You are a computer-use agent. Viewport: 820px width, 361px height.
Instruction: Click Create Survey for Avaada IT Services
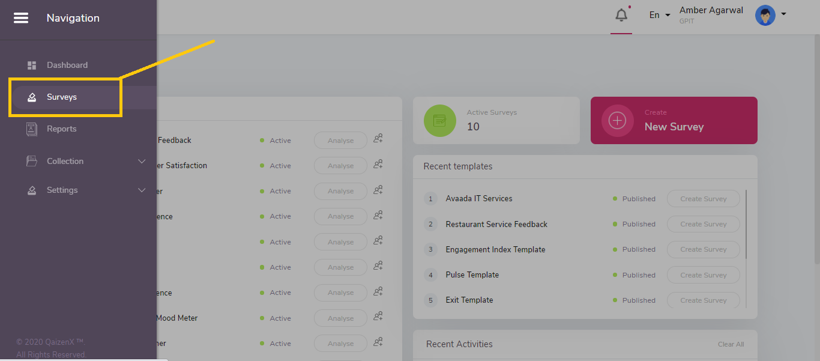tap(704, 199)
